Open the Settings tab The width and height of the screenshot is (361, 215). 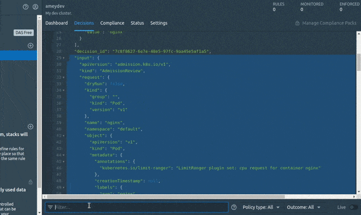click(x=159, y=23)
